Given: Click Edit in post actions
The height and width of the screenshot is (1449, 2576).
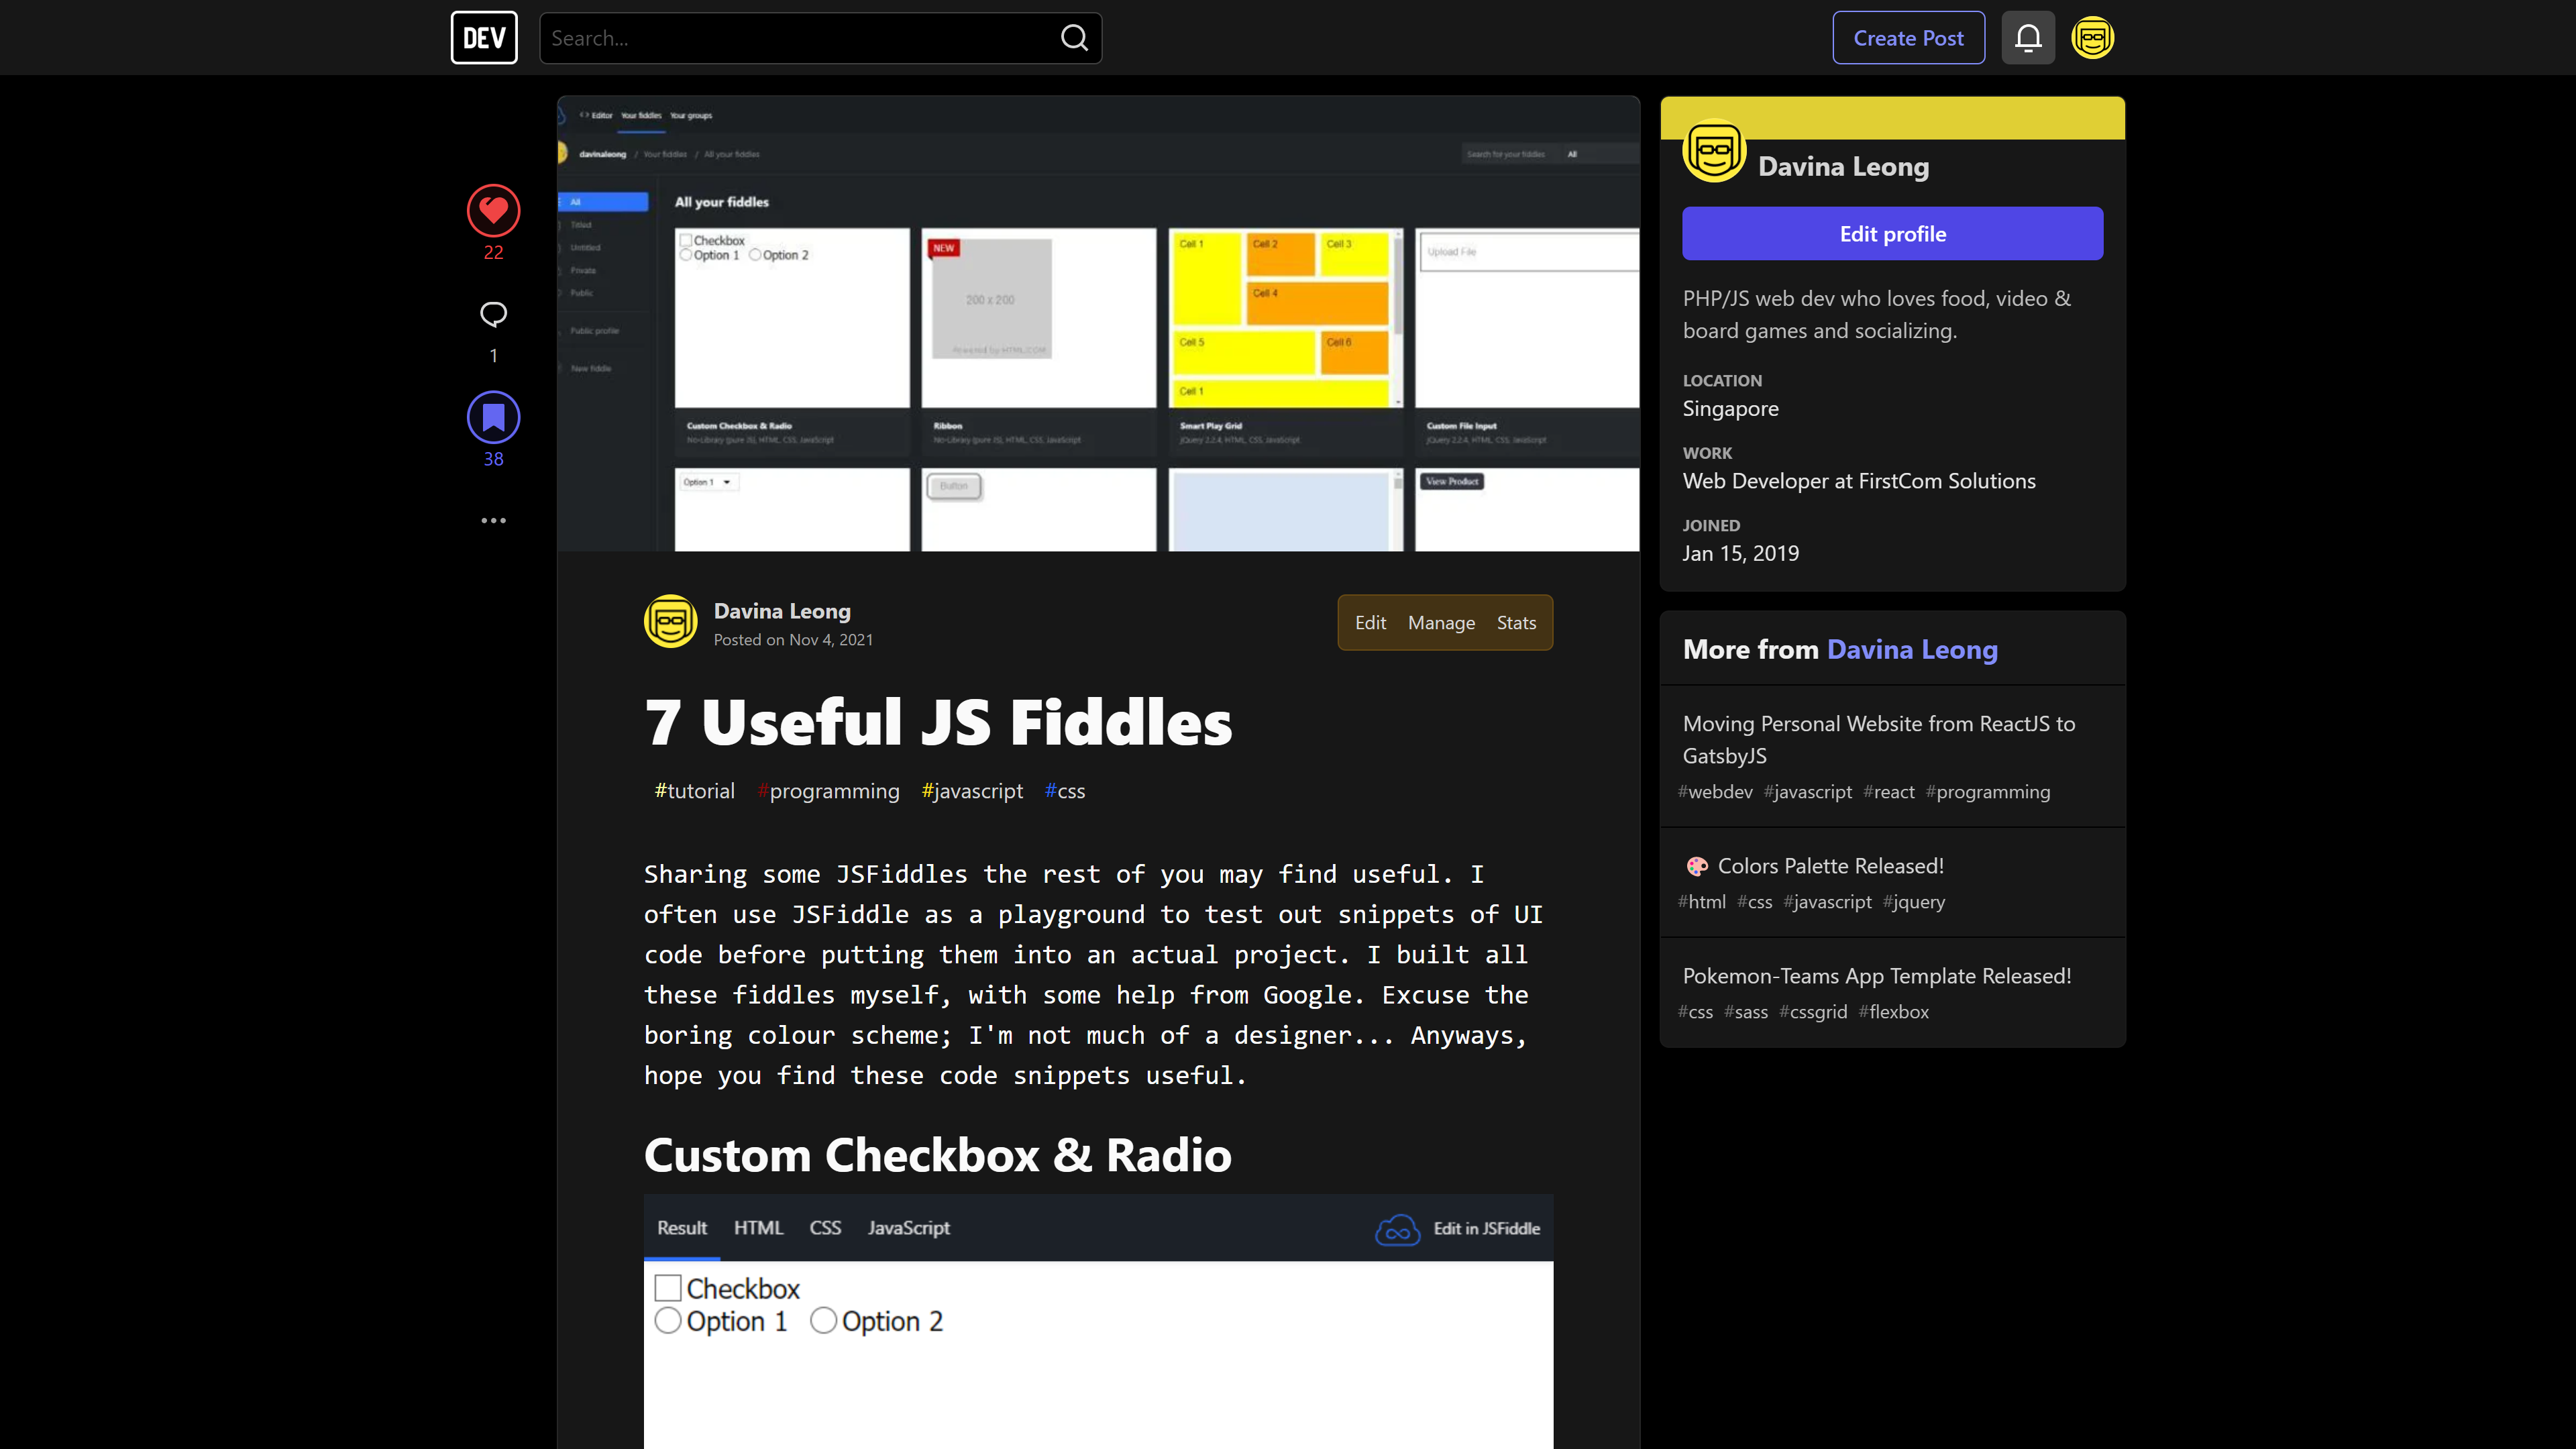Looking at the screenshot, I should 1370,622.
